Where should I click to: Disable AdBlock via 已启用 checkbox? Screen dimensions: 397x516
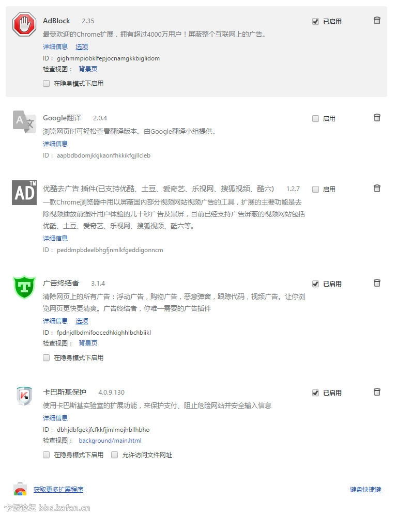click(x=316, y=21)
